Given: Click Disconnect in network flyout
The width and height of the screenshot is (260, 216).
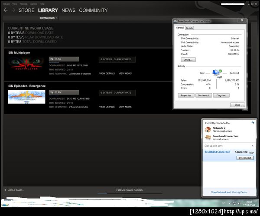Looking at the screenshot, I should (x=245, y=158).
